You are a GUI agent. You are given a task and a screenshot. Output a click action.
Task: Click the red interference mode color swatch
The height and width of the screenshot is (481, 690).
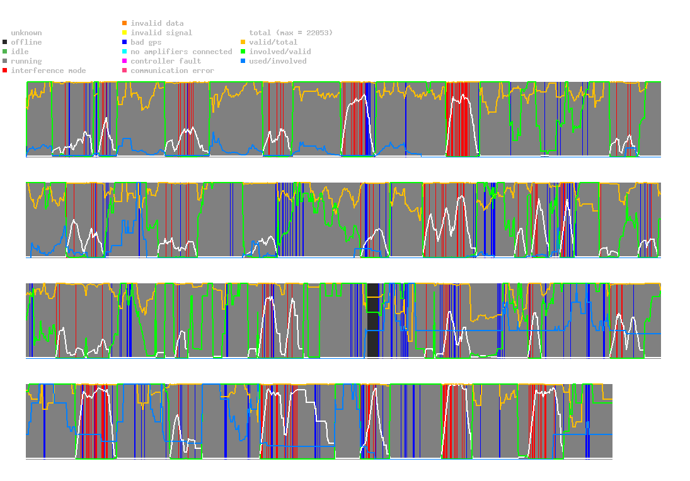coord(5,71)
